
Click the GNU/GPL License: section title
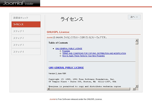(58, 32)
